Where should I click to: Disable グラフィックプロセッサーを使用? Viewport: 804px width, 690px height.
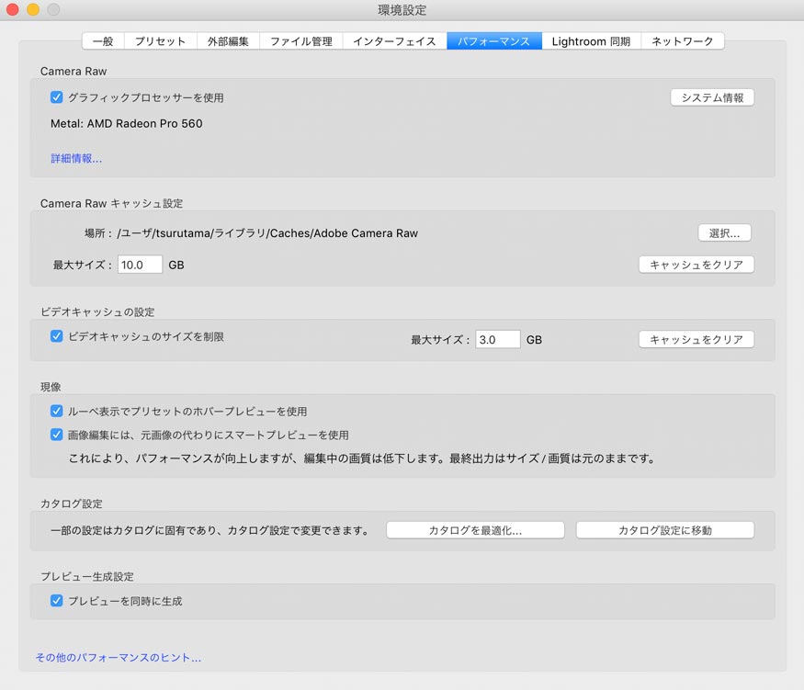[x=56, y=96]
